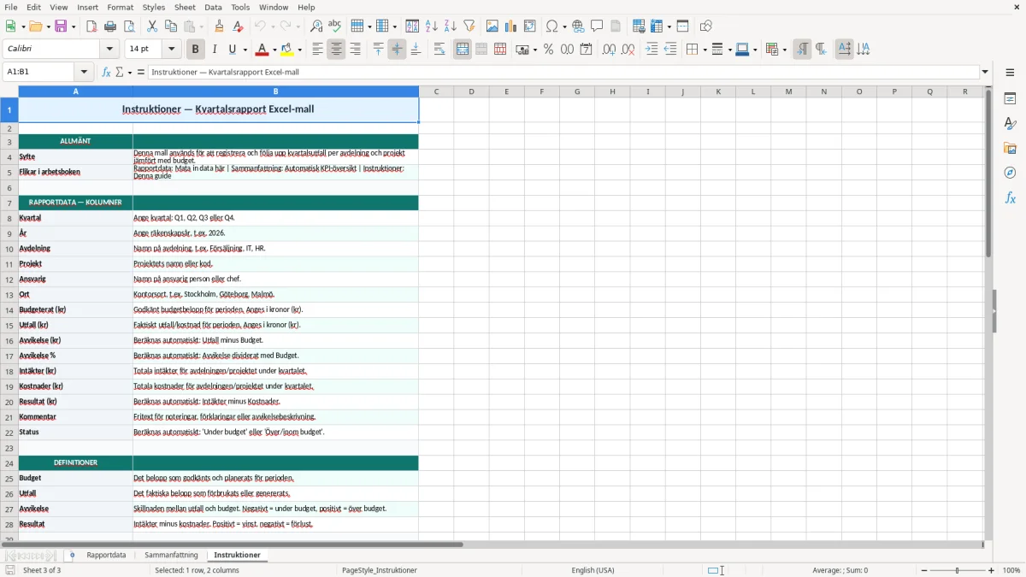Viewport: 1026px width, 577px height.
Task: Sort ascending
Action: pyautogui.click(x=432, y=26)
